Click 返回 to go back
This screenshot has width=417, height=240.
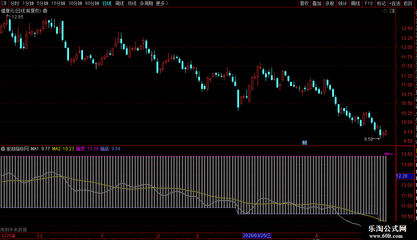[x=407, y=3]
